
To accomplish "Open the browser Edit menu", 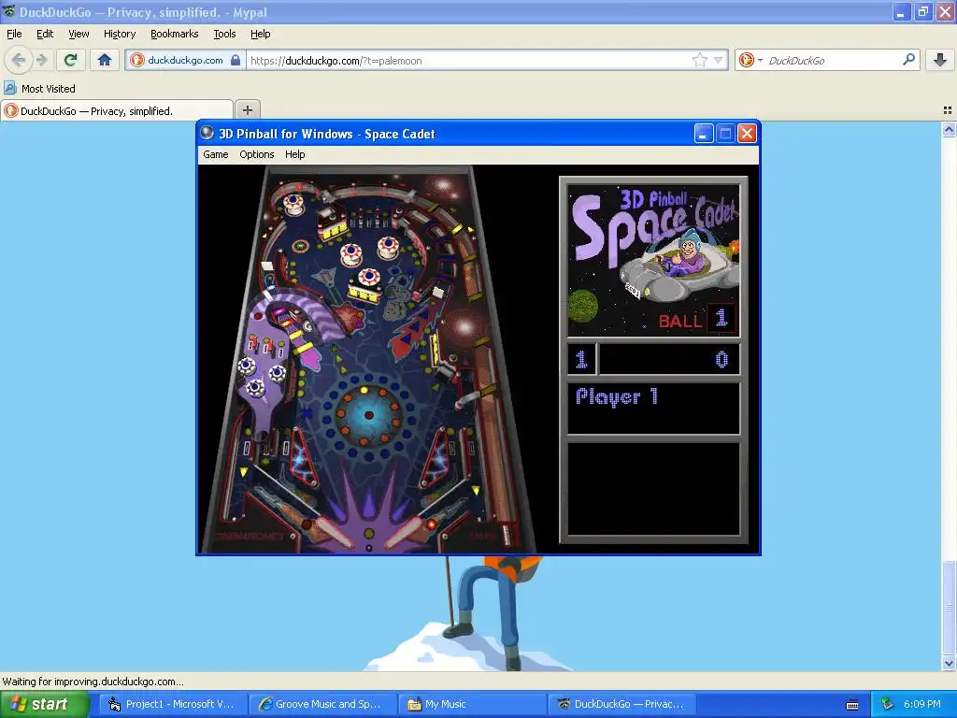I will point(45,34).
